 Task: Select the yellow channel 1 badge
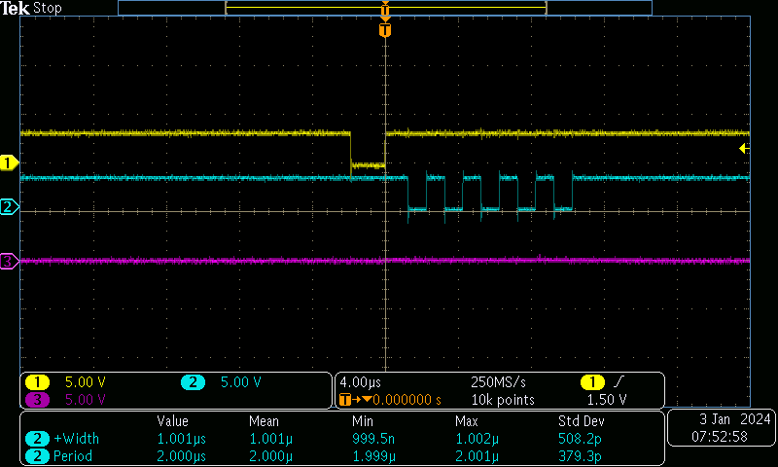coord(37,382)
